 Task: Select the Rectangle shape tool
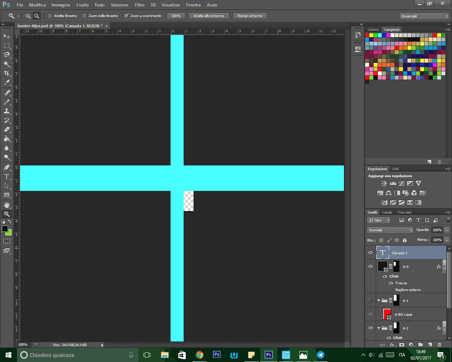pos(7,195)
